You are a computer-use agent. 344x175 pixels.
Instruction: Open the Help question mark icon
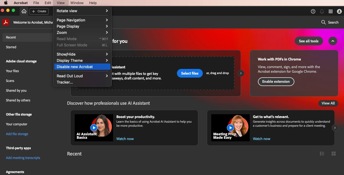pyautogui.click(x=313, y=11)
